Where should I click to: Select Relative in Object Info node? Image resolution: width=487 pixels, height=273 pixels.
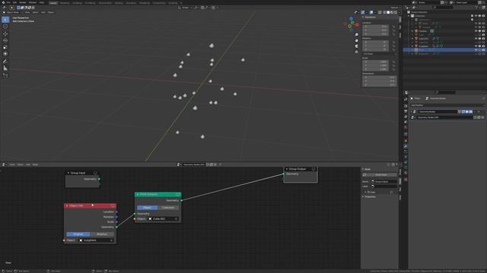102,234
